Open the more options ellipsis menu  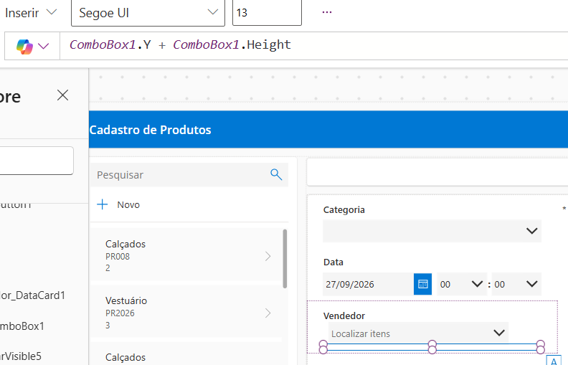(327, 12)
